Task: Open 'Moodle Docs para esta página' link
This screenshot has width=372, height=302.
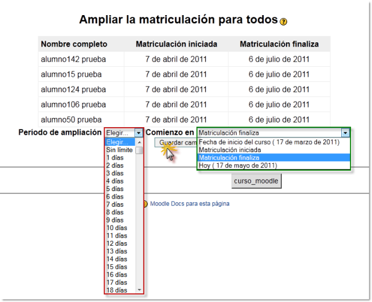Action: (x=189, y=204)
